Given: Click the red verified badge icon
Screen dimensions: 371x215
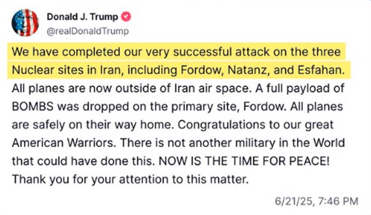Looking at the screenshot, I should point(126,17).
